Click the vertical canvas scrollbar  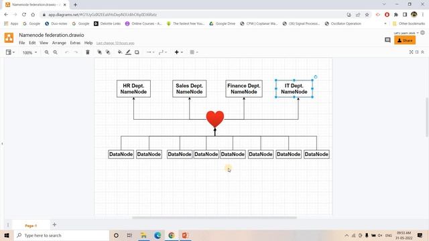[x=427, y=117]
